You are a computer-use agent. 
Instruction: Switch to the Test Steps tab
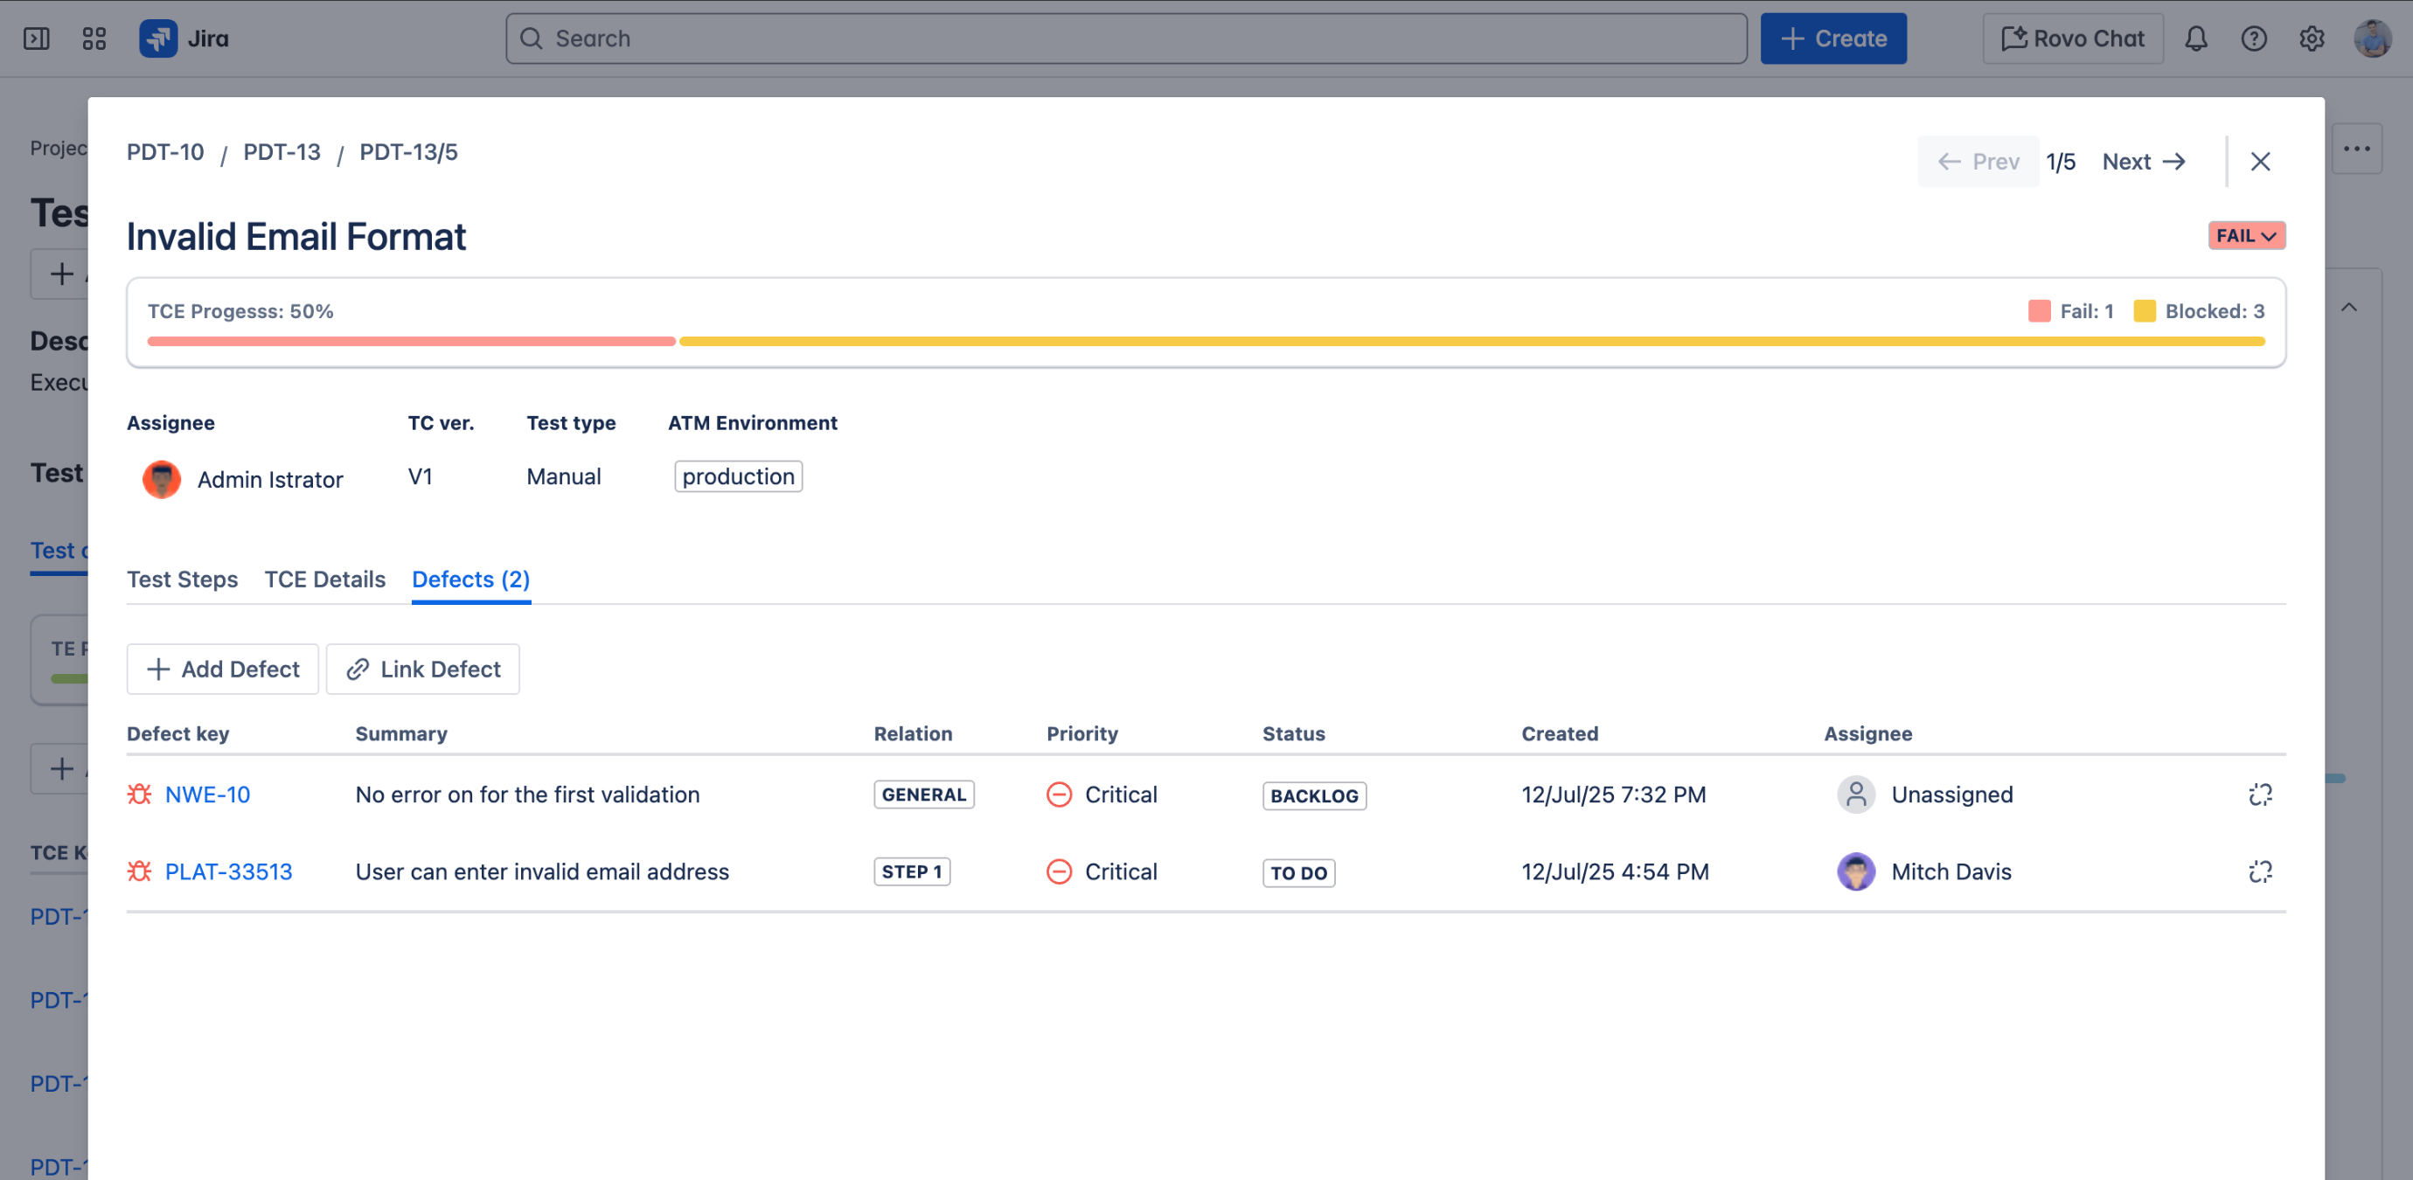pyautogui.click(x=183, y=579)
